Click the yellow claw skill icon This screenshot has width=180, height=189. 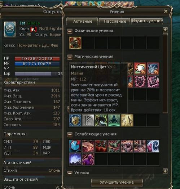[x=127, y=120]
